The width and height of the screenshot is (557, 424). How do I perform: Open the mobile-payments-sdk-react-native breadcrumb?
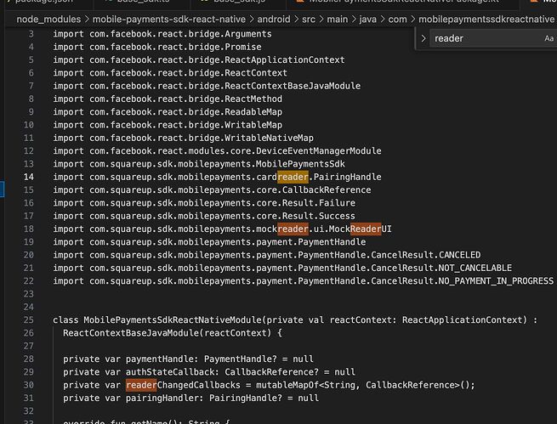tap(169, 20)
